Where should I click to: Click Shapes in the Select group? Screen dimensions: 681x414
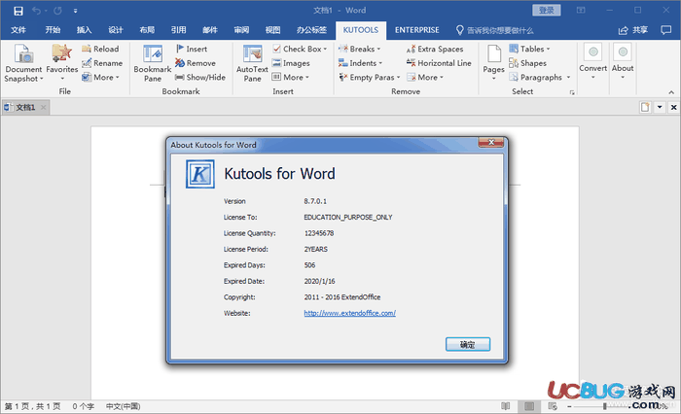(x=527, y=63)
